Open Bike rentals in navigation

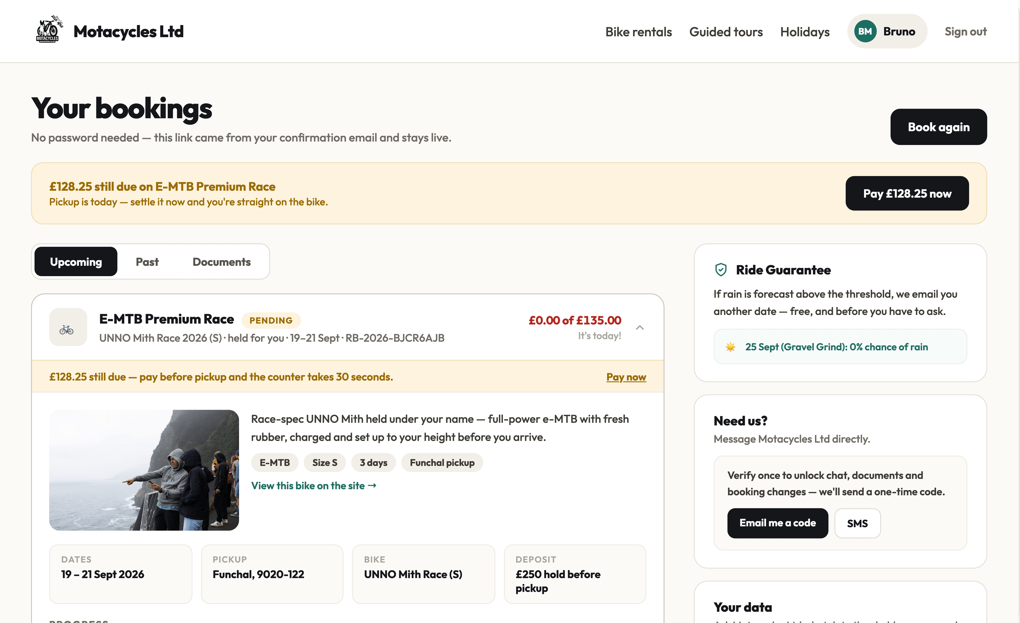point(638,31)
